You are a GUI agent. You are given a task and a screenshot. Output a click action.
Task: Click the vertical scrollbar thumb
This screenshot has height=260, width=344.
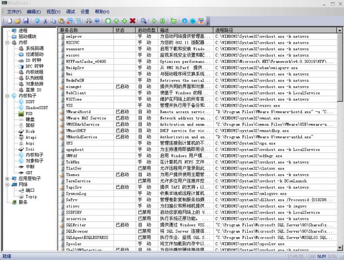(340, 68)
